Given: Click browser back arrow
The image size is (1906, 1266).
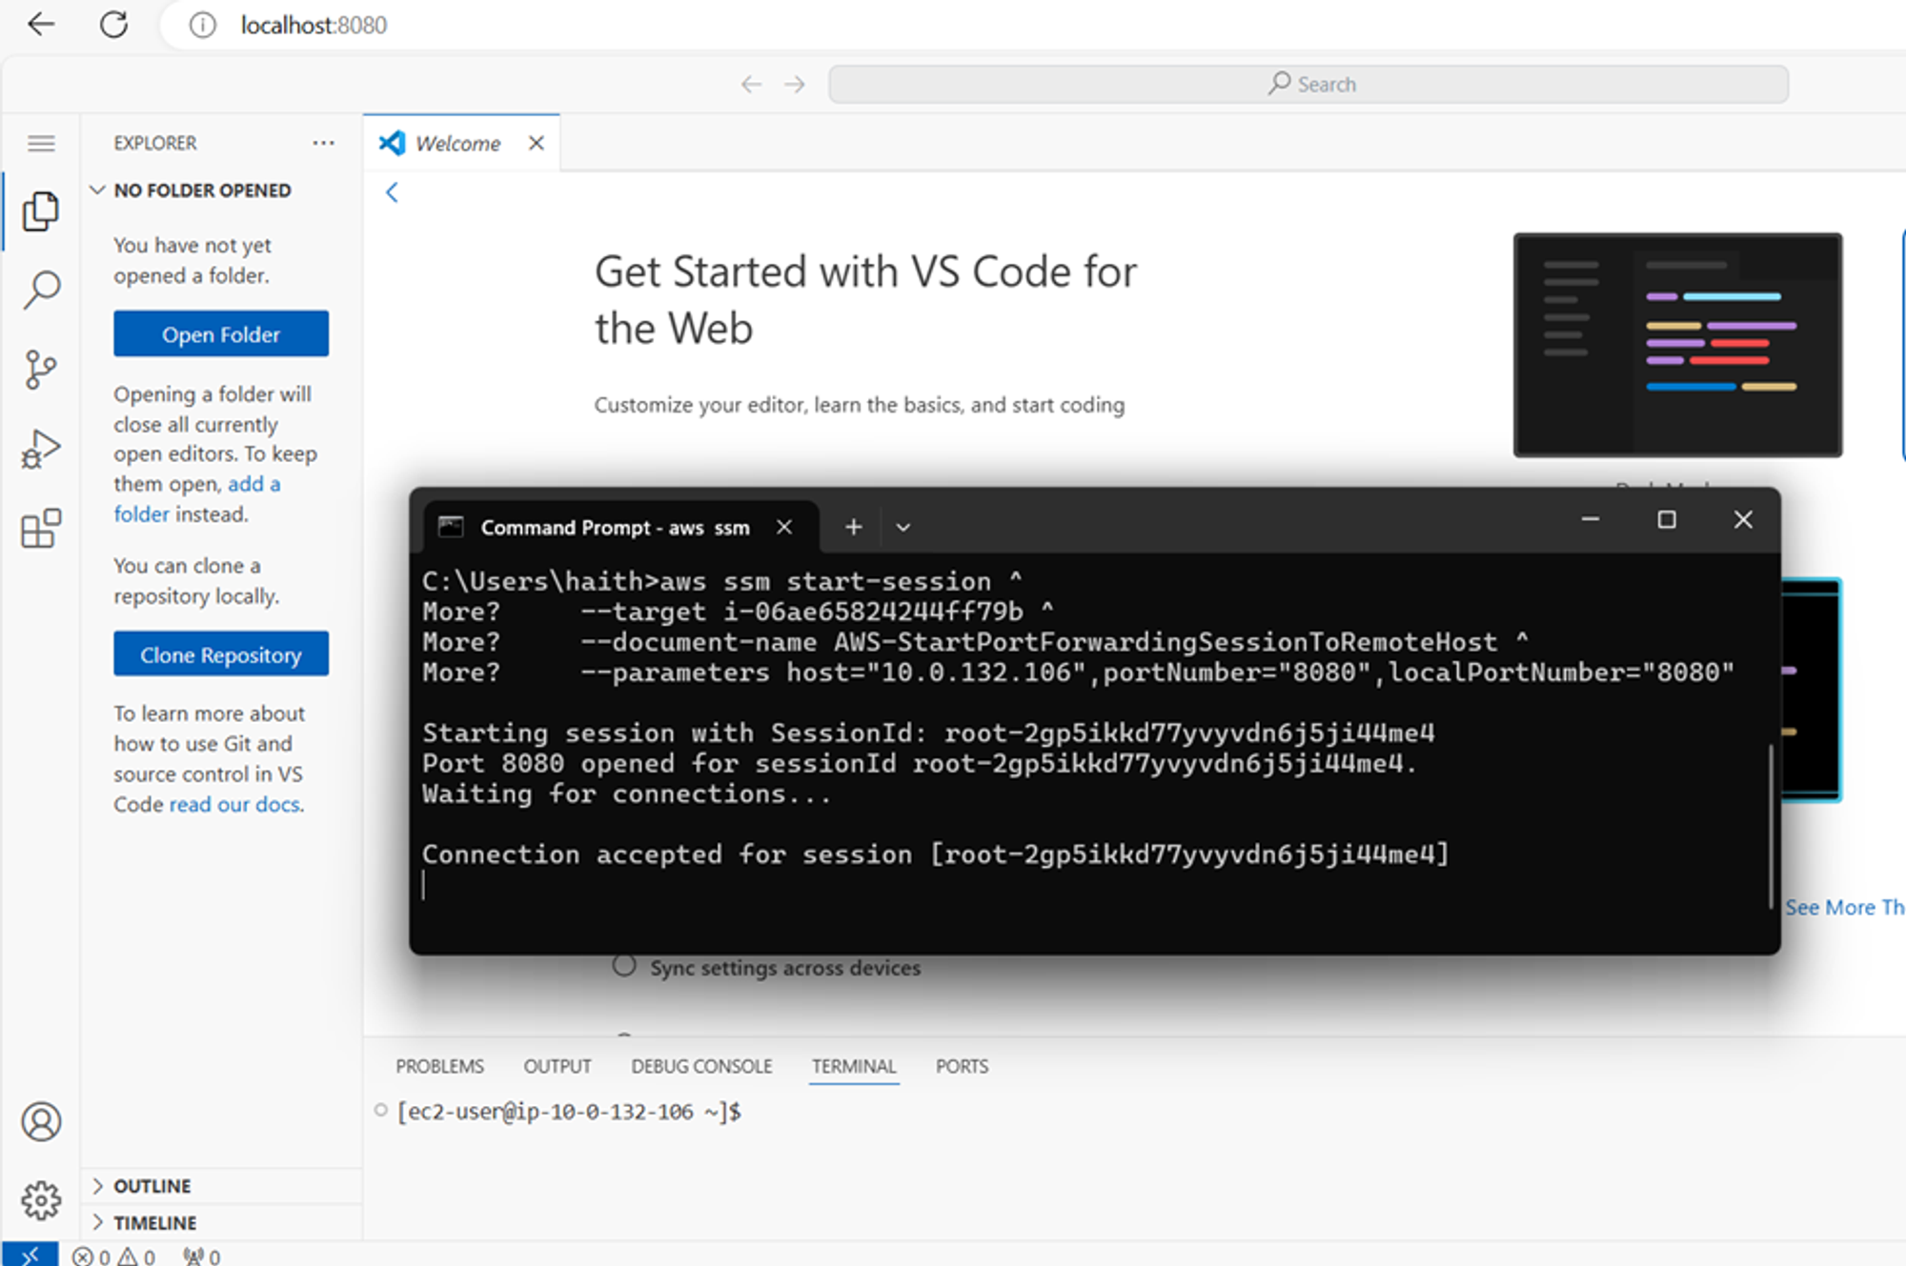Looking at the screenshot, I should coord(41,25).
